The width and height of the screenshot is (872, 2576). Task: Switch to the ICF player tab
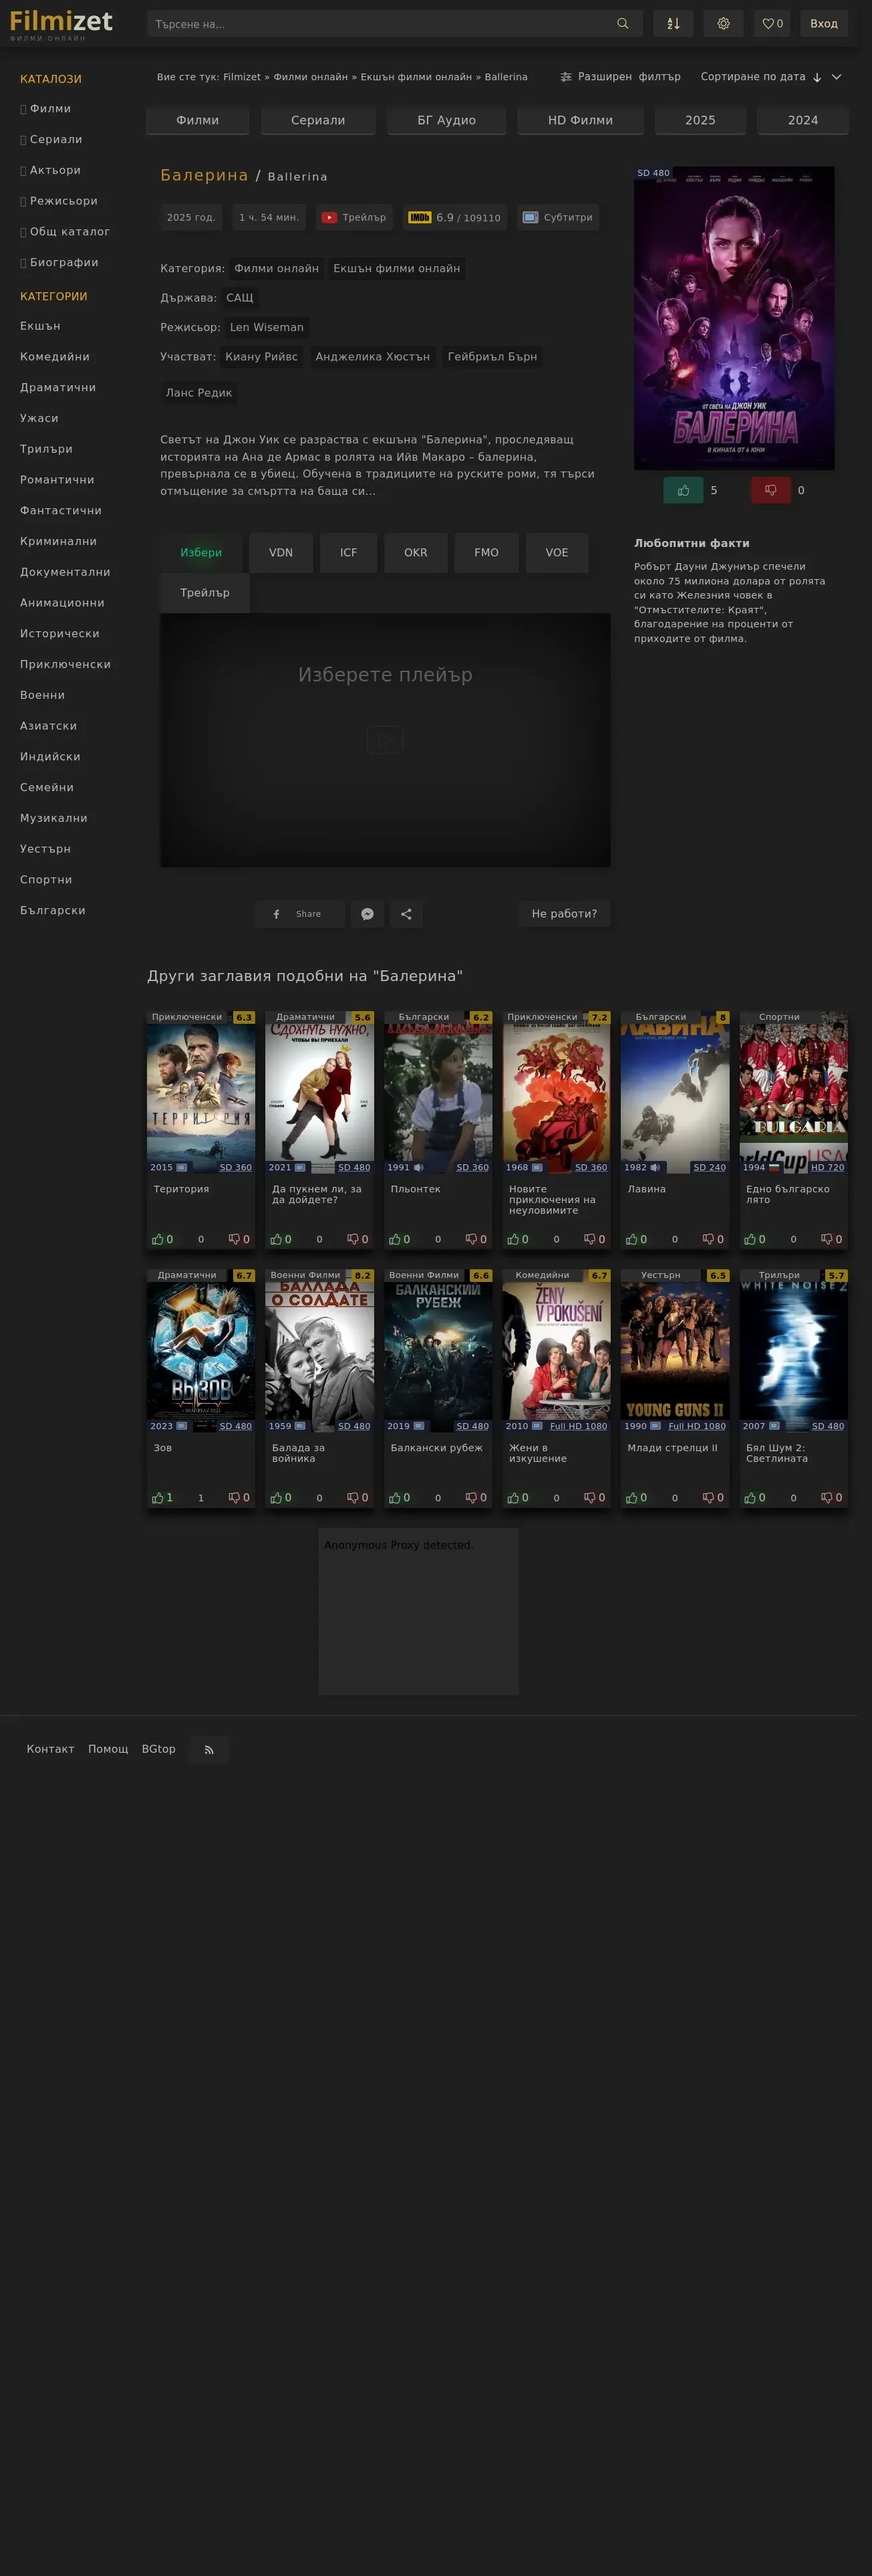349,553
